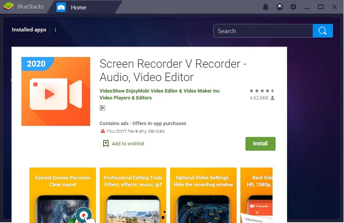Open Easiest Screen Recorder screenshot
Image resolution: width=344 pixels, height=223 pixels.
(x=63, y=195)
